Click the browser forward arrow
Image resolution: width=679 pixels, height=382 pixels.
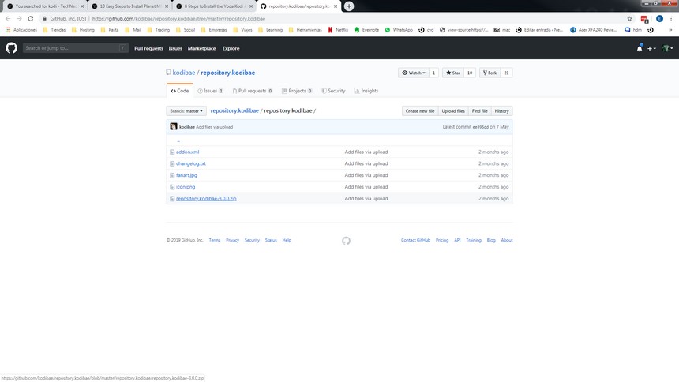tap(19, 19)
